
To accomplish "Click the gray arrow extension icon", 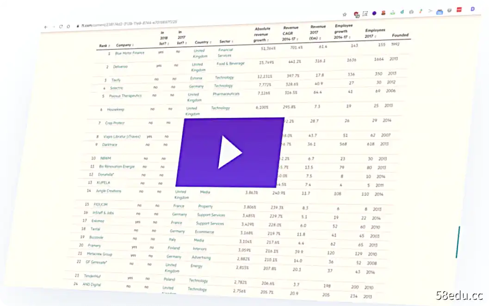I will click(x=430, y=11).
